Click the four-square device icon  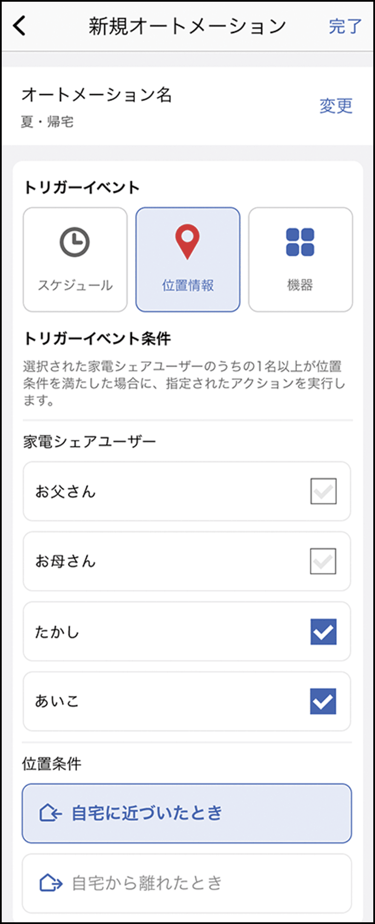coord(300,242)
